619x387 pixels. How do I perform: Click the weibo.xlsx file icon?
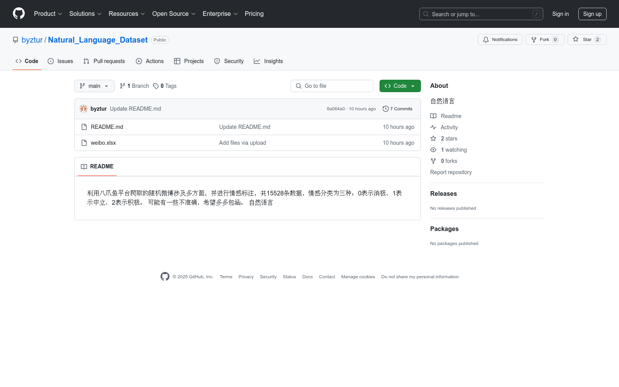pos(84,143)
